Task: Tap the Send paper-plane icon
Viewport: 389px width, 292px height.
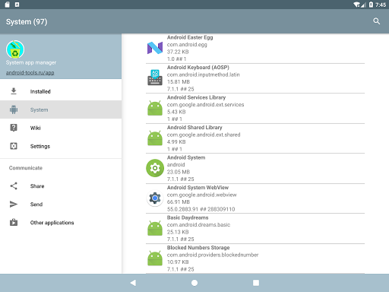Action: tap(14, 205)
